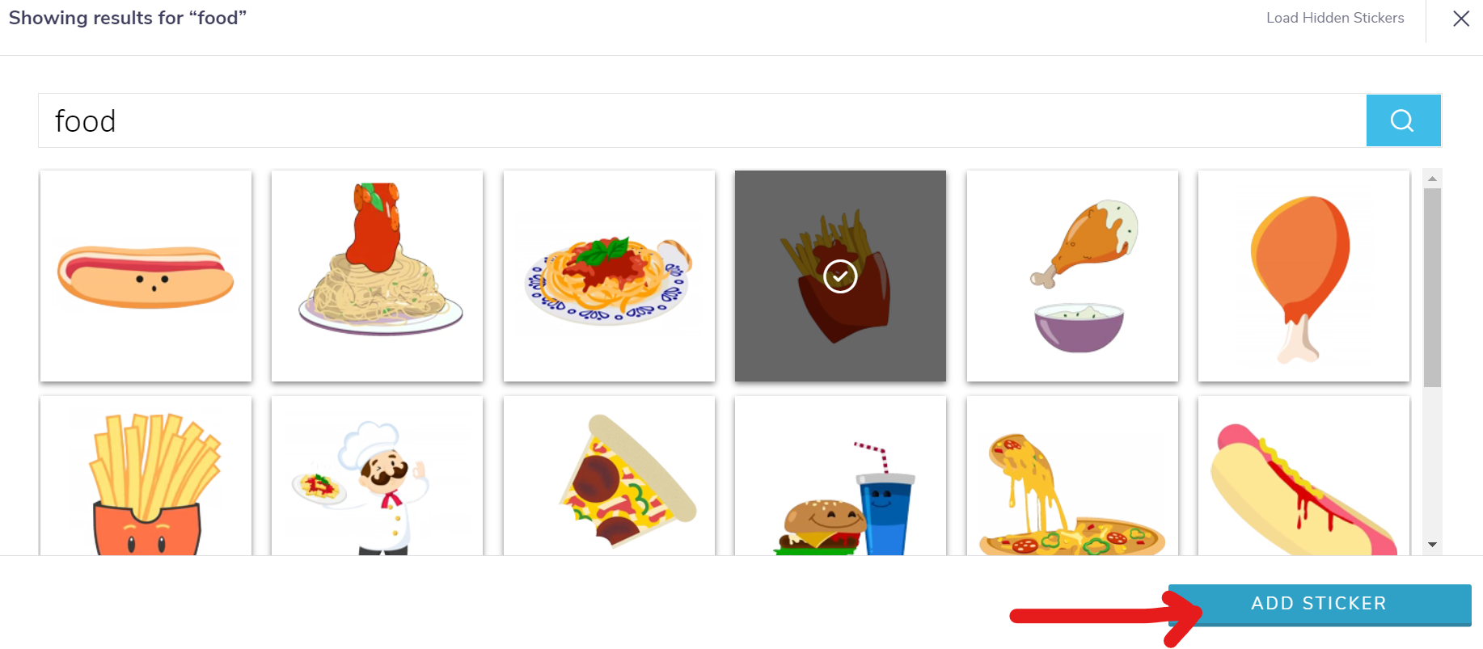Click the blue search magnifier button
Image resolution: width=1483 pixels, height=649 pixels.
(1403, 120)
